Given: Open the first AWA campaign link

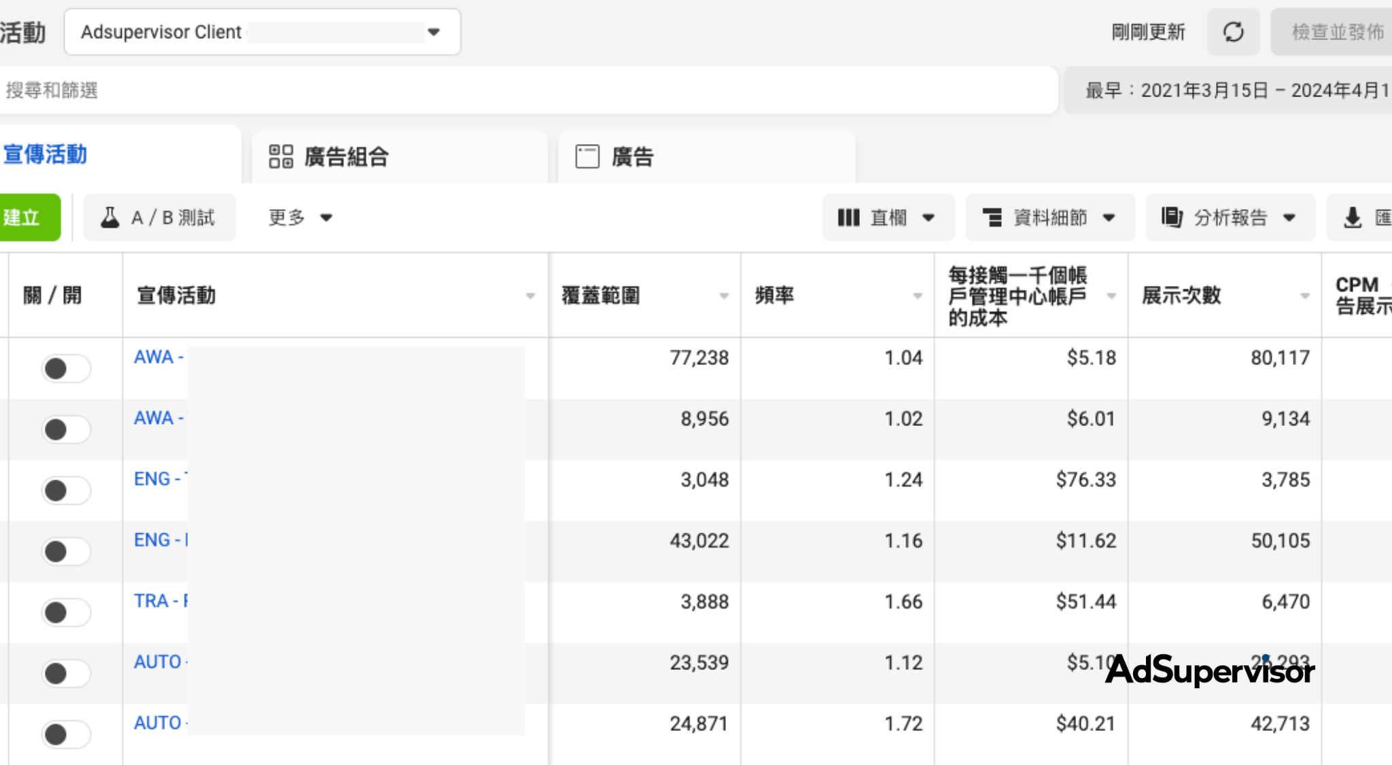Looking at the screenshot, I should pos(158,357).
